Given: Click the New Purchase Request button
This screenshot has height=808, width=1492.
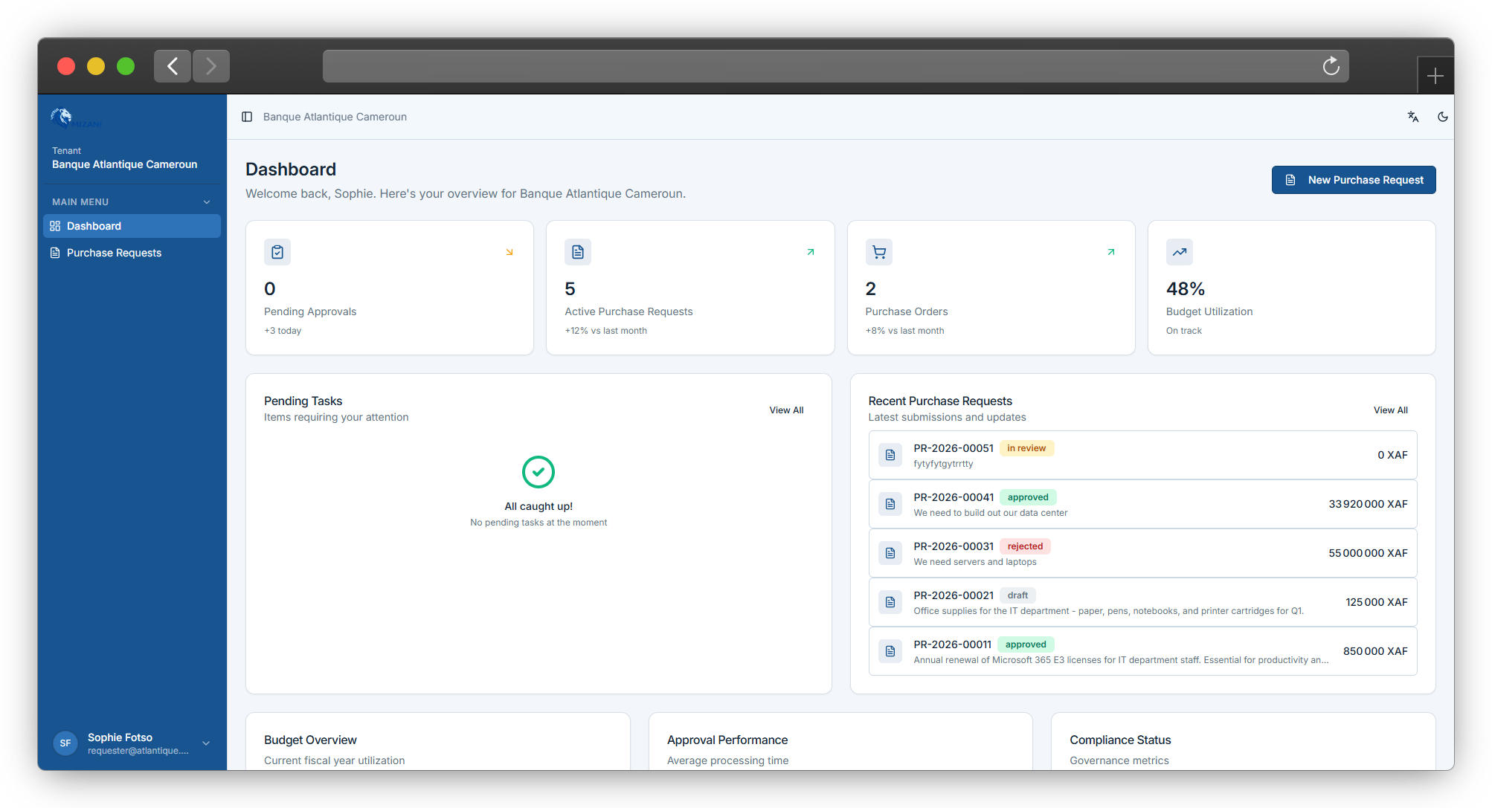Looking at the screenshot, I should pyautogui.click(x=1353, y=180).
